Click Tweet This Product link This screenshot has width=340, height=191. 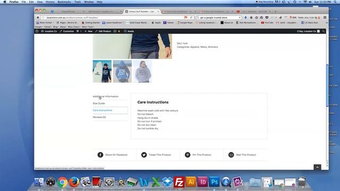coord(160,155)
